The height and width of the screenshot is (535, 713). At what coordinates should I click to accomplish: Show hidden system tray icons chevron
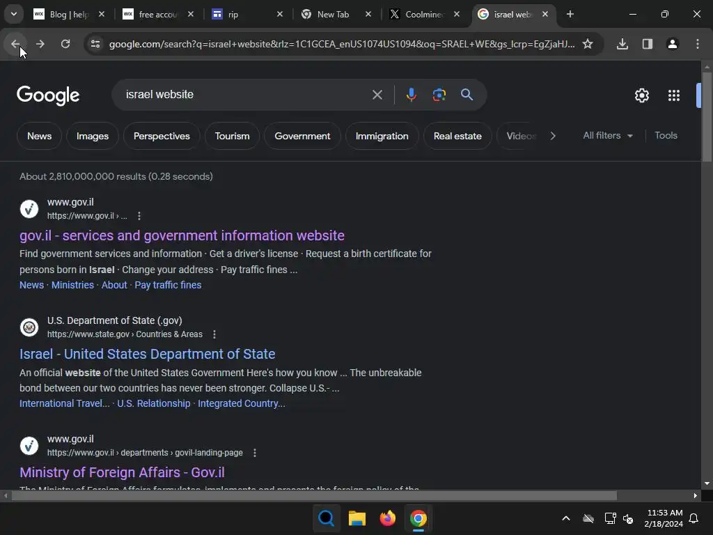pos(565,518)
